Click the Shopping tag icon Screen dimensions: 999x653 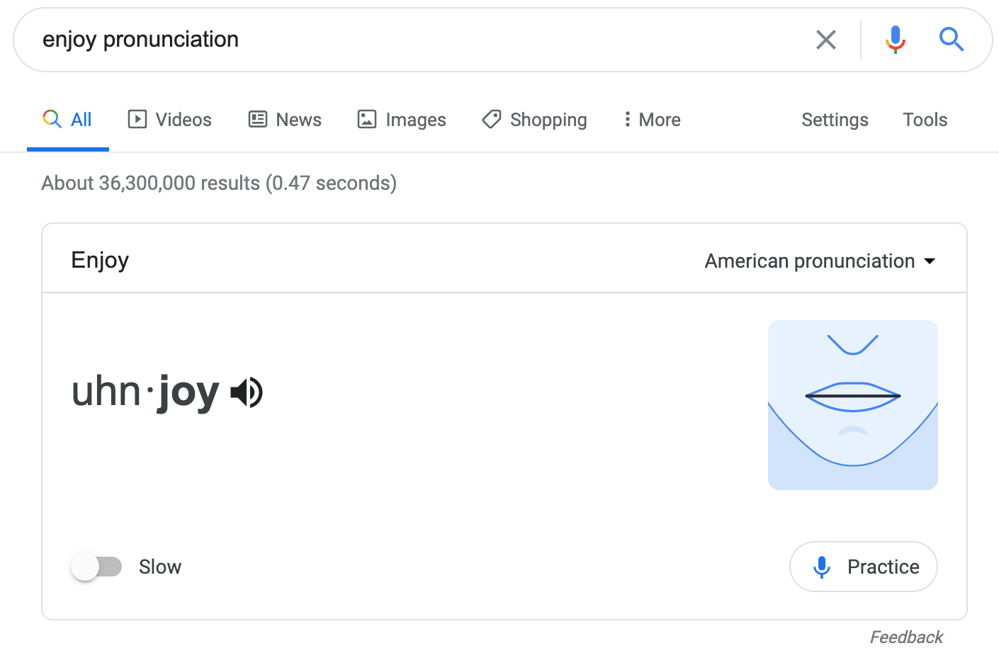(492, 119)
